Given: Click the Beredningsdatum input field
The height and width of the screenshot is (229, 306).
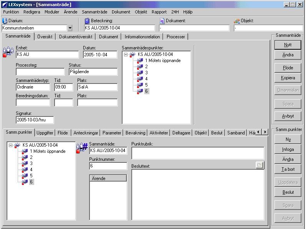Looking at the screenshot, I should [x=33, y=102].
